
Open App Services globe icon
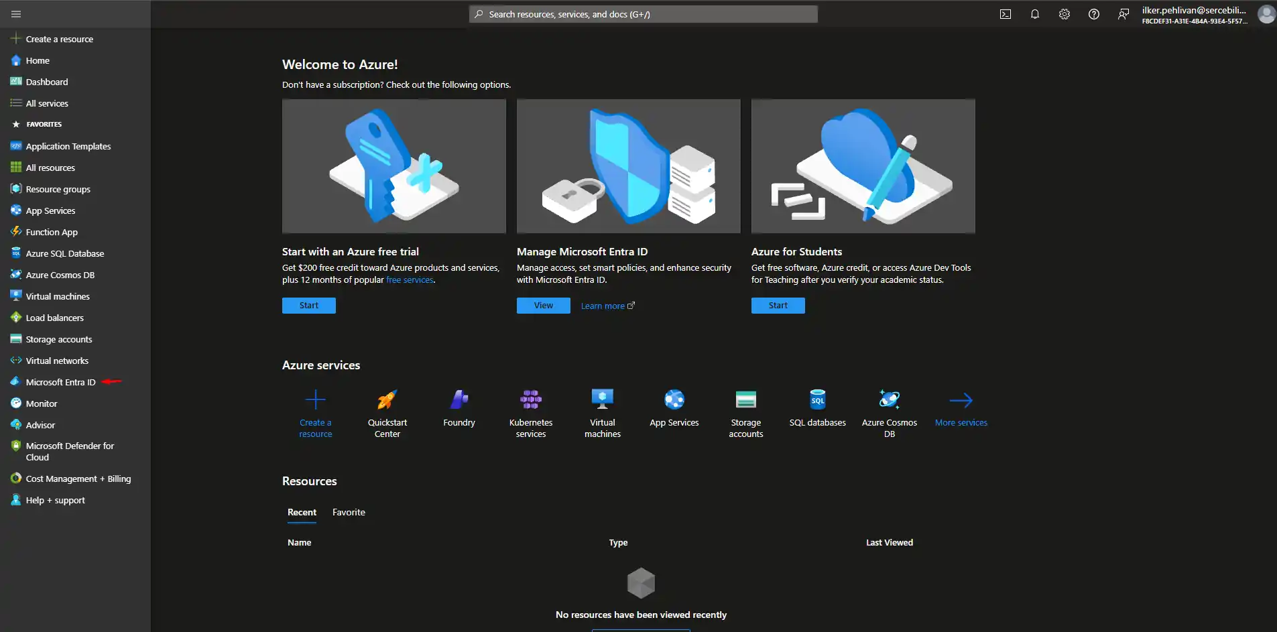point(674,400)
